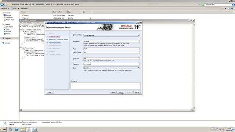Select Computer in Explorer navigation pane

pyautogui.click(x=8, y=38)
